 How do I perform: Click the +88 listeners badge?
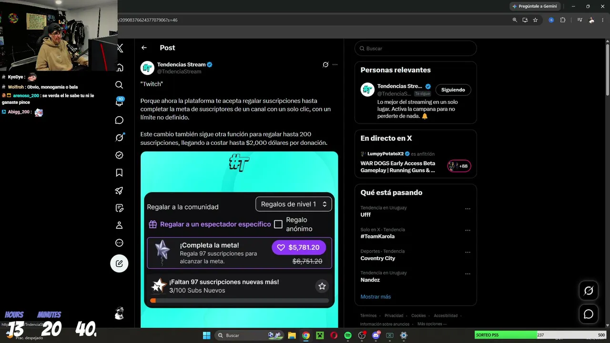[458, 166]
